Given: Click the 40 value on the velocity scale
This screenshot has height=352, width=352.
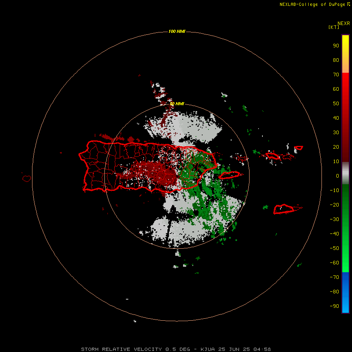Looking at the screenshot, I should click(336, 118).
